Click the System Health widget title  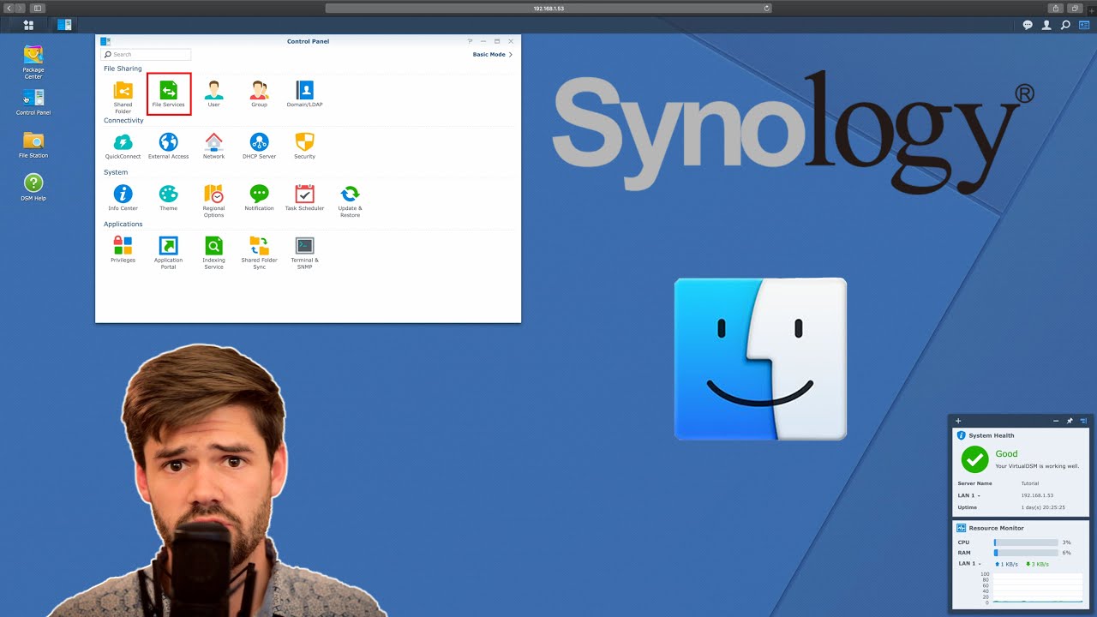(x=991, y=435)
